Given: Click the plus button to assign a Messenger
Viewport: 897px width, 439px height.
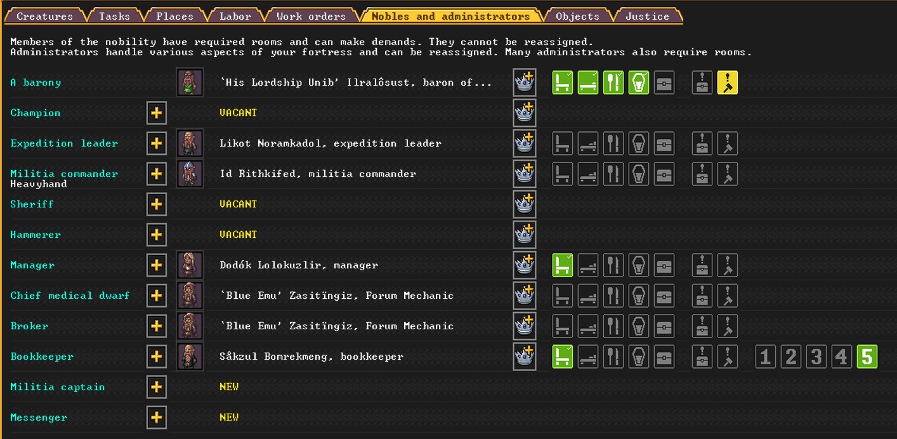Looking at the screenshot, I should click(156, 417).
